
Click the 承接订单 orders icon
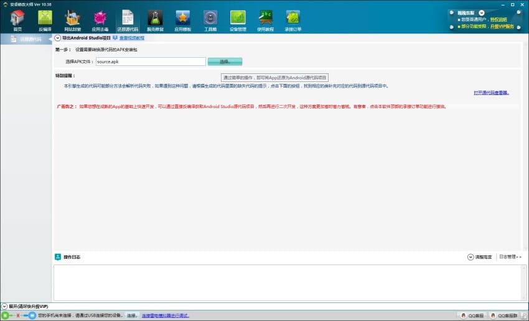tap(293, 19)
